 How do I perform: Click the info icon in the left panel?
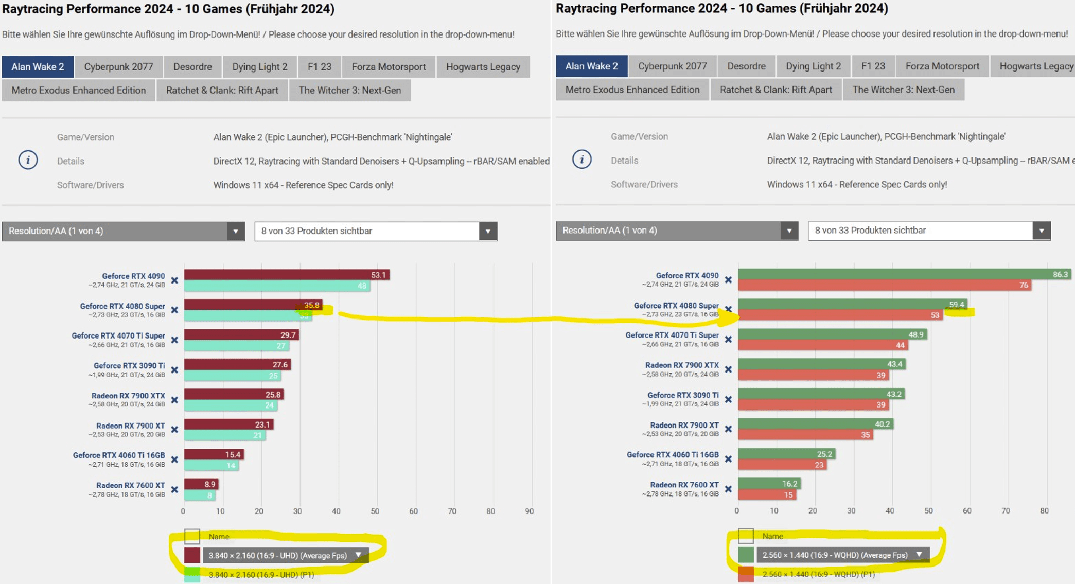tap(28, 160)
